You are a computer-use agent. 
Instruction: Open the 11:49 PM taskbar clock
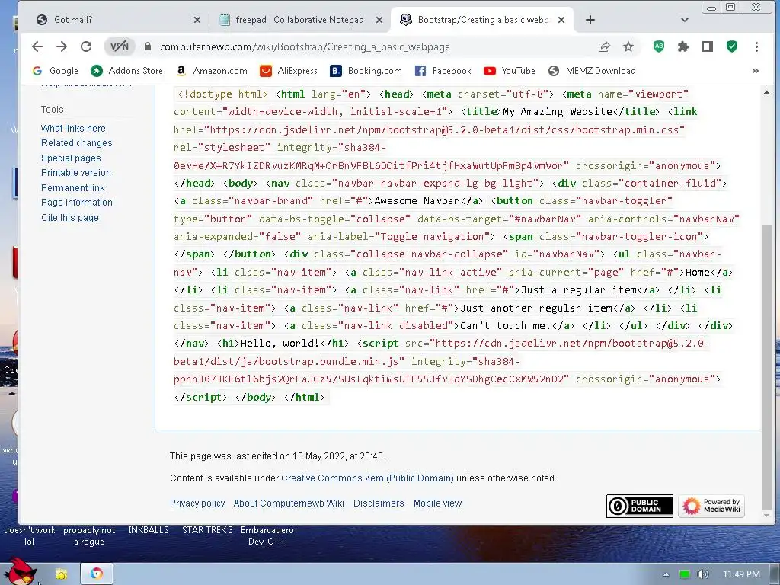point(741,574)
